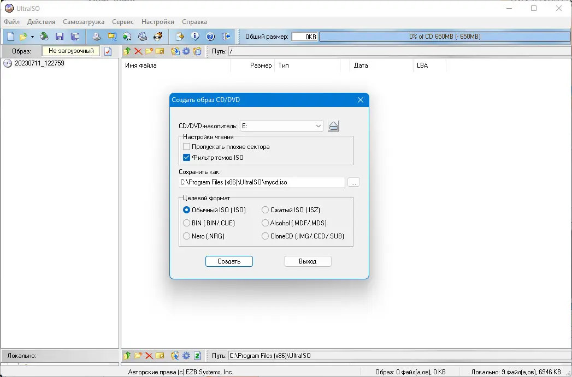572x377 pixels.
Task: Select Alcohol (.MDF/.MDS) format
Action: (x=265, y=223)
